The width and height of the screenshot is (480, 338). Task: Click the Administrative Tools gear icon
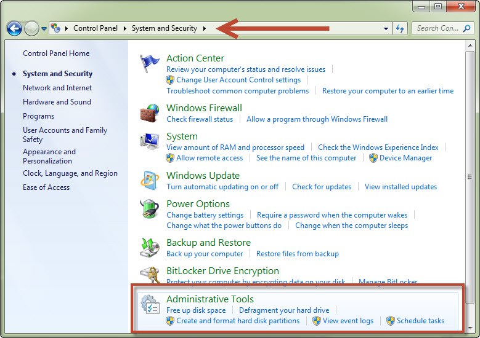(150, 304)
